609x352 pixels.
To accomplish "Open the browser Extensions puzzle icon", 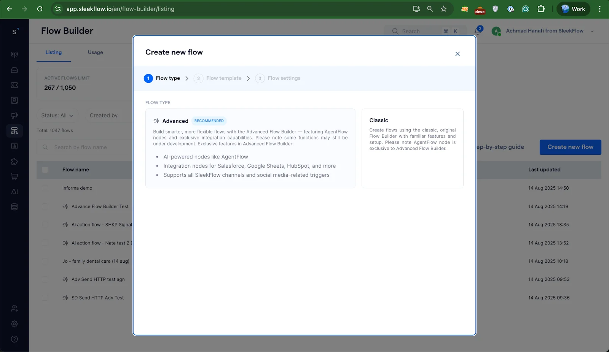I will (x=541, y=9).
